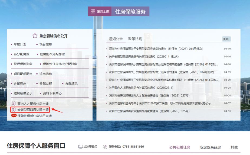250x155 pixels.
Task: Open the 年度计划 link
Action: click(x=20, y=44)
